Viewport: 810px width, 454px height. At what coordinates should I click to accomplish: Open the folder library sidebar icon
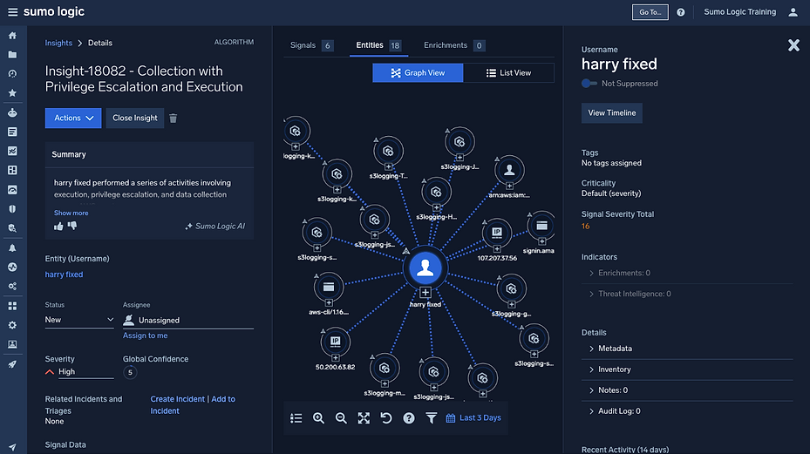[x=12, y=55]
